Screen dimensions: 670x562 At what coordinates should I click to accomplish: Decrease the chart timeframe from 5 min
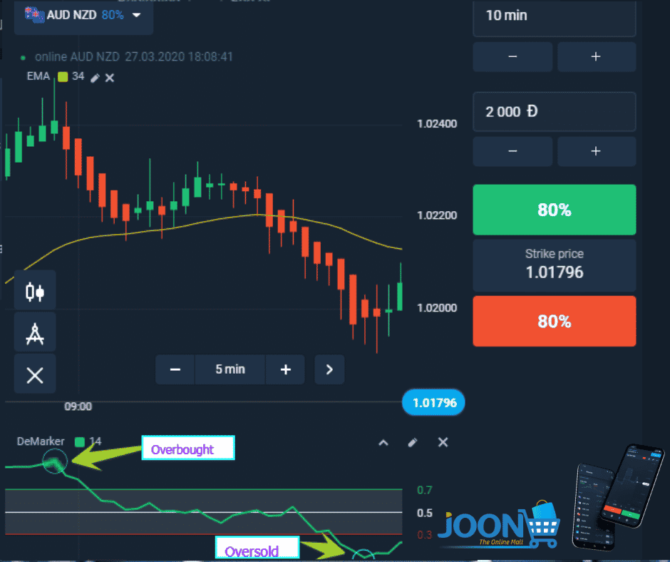coord(175,369)
